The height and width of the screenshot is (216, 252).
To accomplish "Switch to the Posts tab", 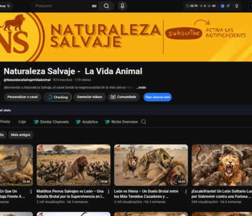I will (5, 122).
